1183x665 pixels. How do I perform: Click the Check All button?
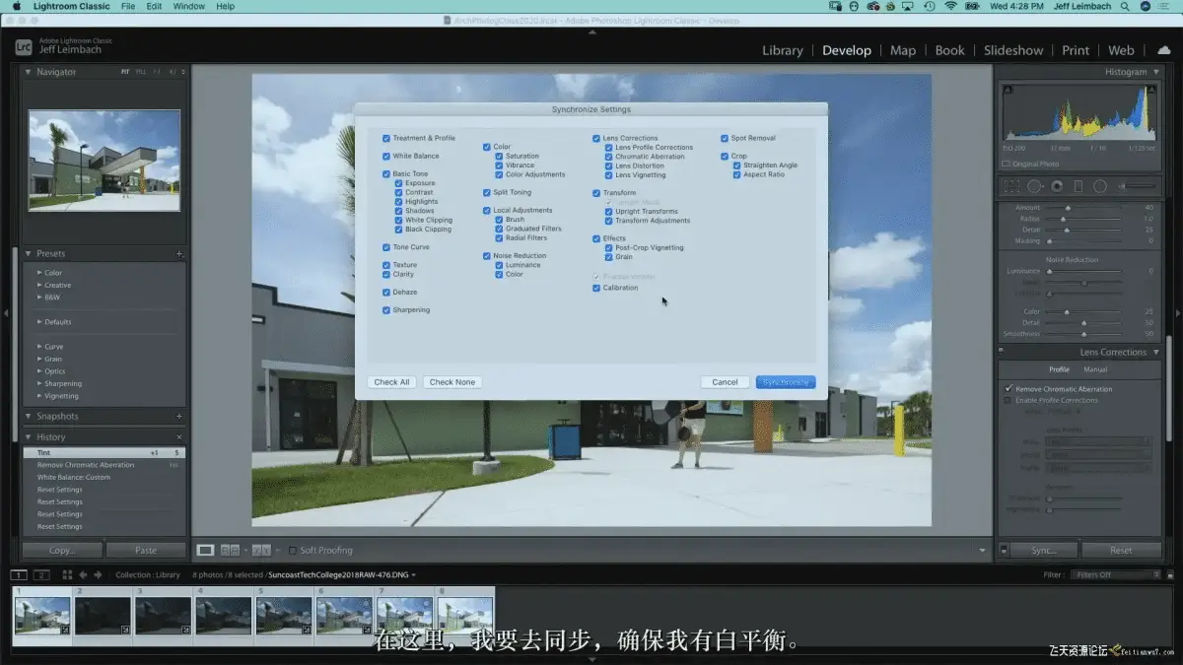[x=391, y=382]
